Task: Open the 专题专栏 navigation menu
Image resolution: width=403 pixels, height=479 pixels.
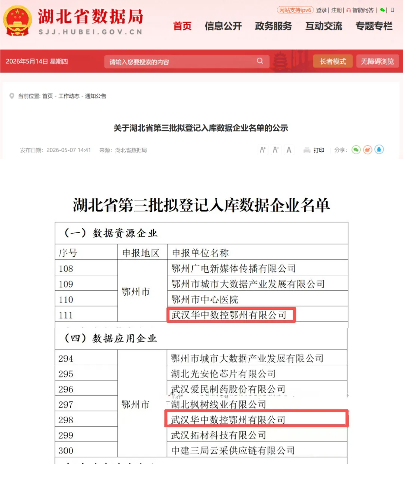Action: coord(374,26)
